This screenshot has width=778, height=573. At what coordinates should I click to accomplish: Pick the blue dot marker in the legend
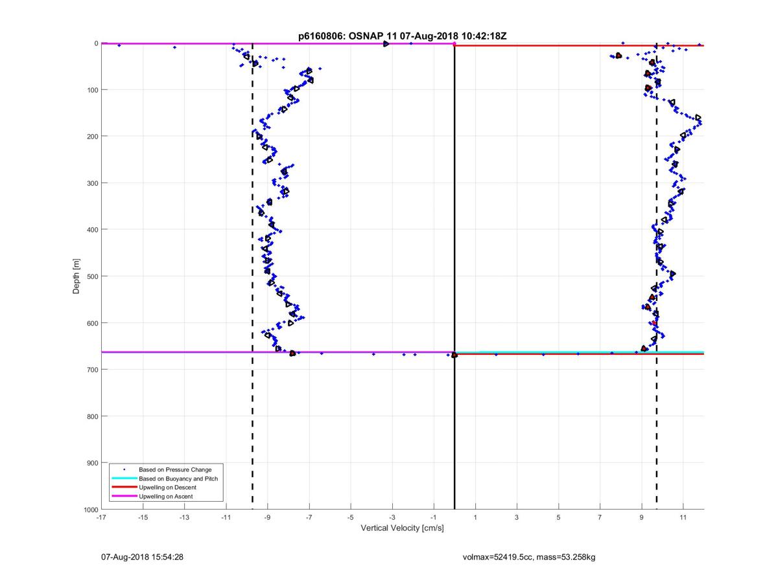click(124, 469)
